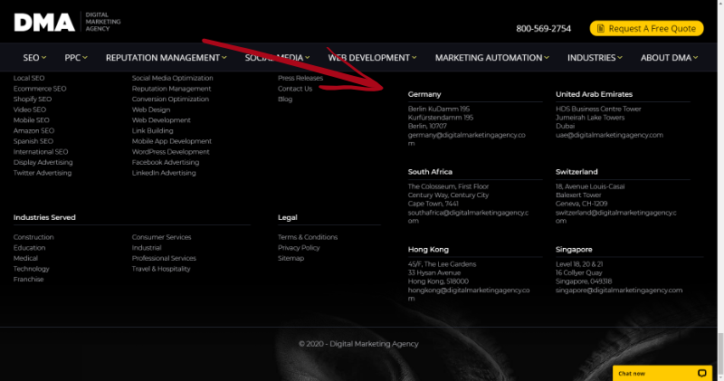The image size is (724, 381).
Task: Open Mobile App Development link
Action: coord(172,141)
